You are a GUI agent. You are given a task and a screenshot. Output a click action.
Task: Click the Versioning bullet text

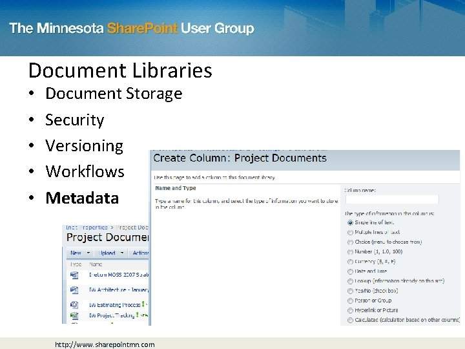pyautogui.click(x=84, y=146)
